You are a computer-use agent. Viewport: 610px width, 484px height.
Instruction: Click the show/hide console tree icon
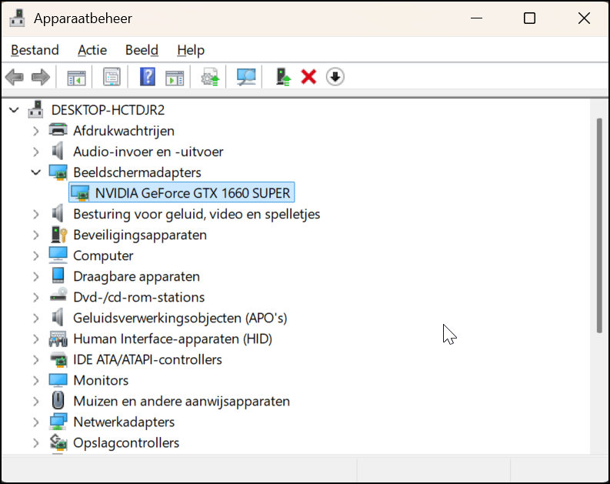pyautogui.click(x=76, y=77)
